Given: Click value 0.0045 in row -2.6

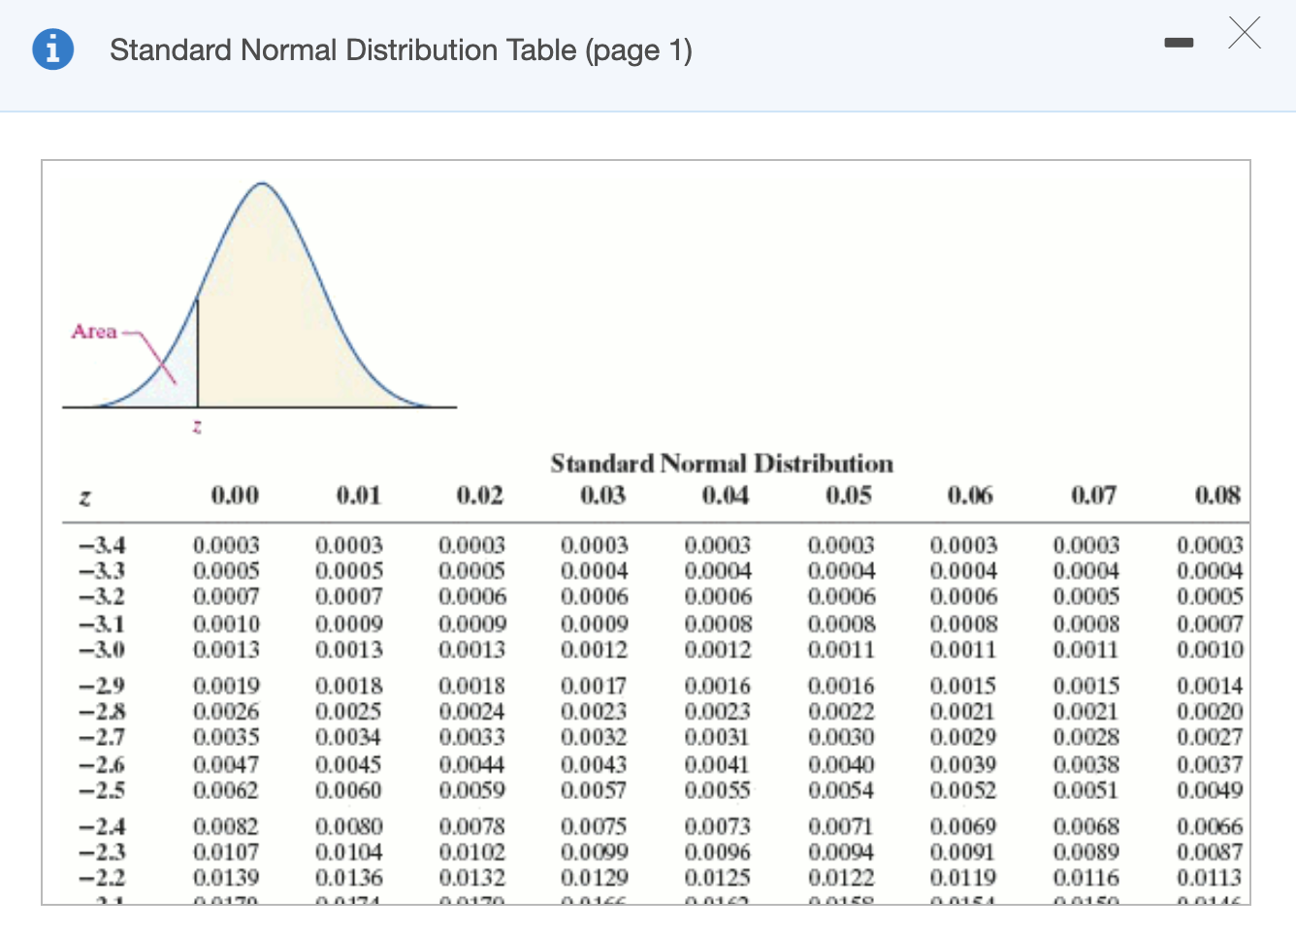Looking at the screenshot, I should [x=349, y=764].
